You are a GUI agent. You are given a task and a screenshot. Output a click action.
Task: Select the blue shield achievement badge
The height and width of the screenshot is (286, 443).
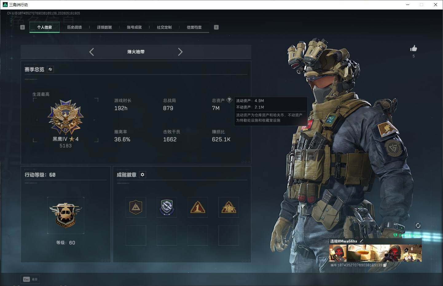[x=167, y=207]
